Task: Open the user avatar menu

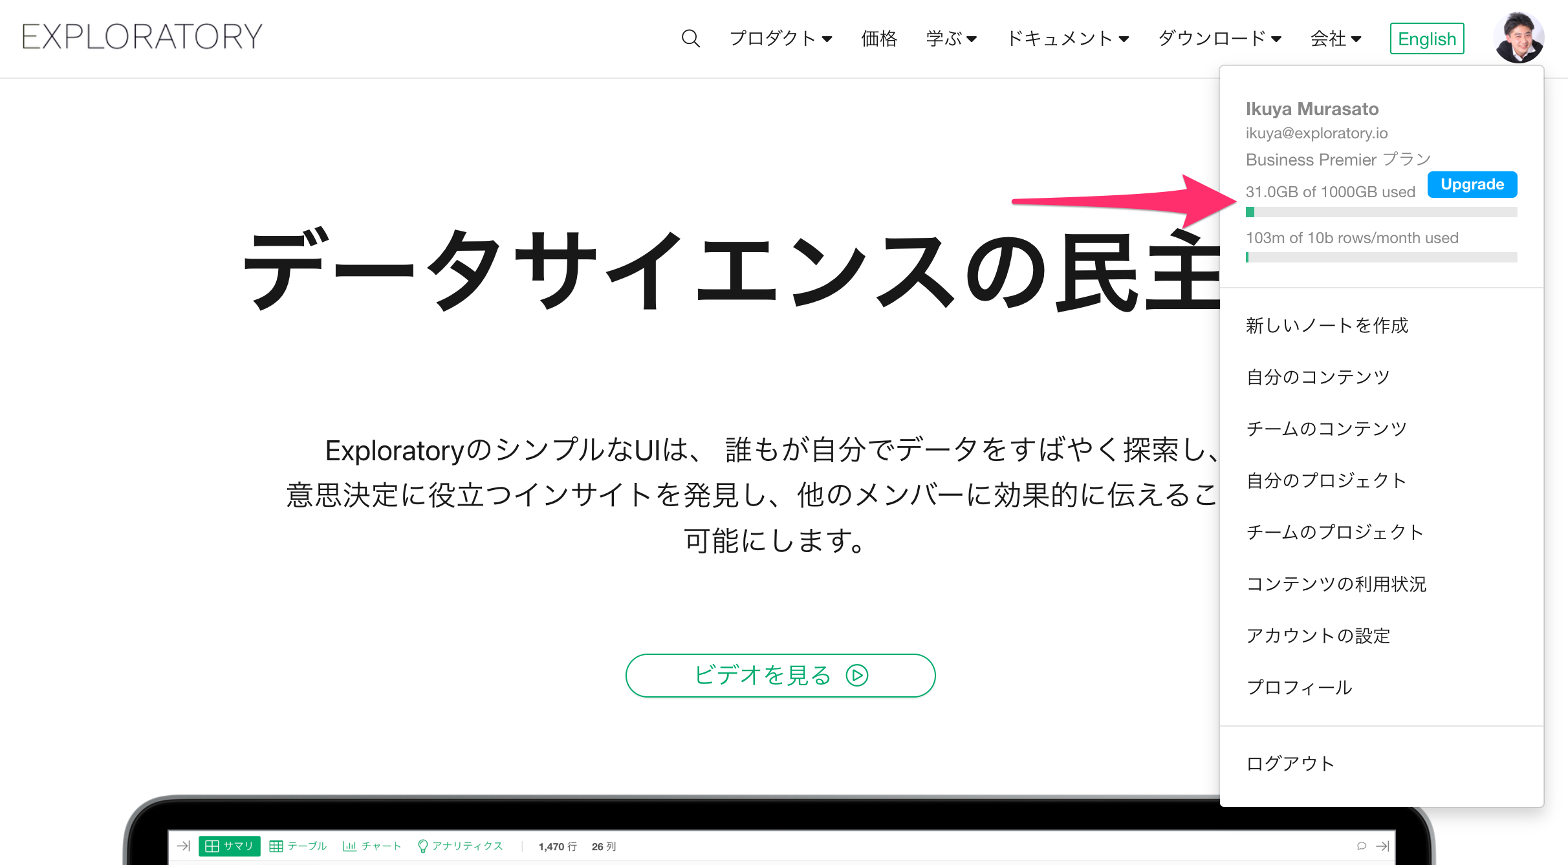Action: coord(1518,37)
